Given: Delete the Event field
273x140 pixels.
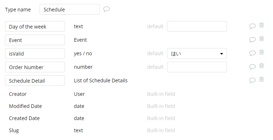Looking at the screenshot, I should (261, 38).
